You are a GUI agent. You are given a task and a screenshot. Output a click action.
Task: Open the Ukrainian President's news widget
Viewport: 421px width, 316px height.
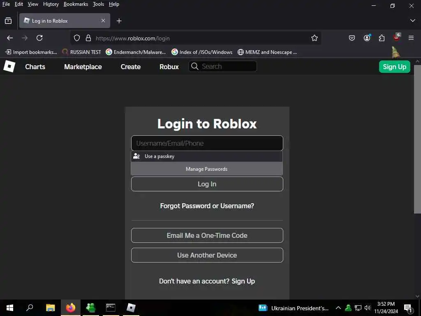click(294, 308)
